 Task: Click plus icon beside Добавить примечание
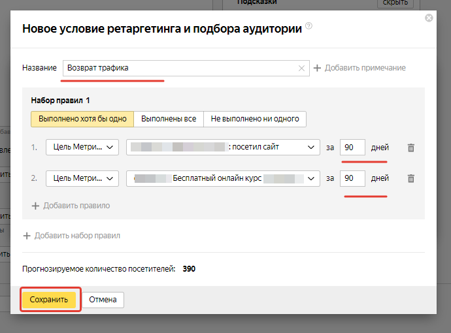click(317, 68)
